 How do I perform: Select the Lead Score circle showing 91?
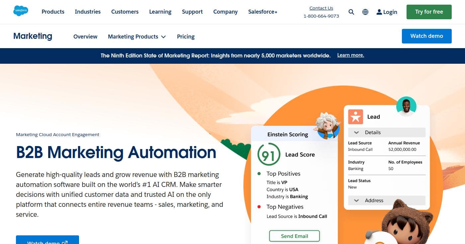point(269,154)
